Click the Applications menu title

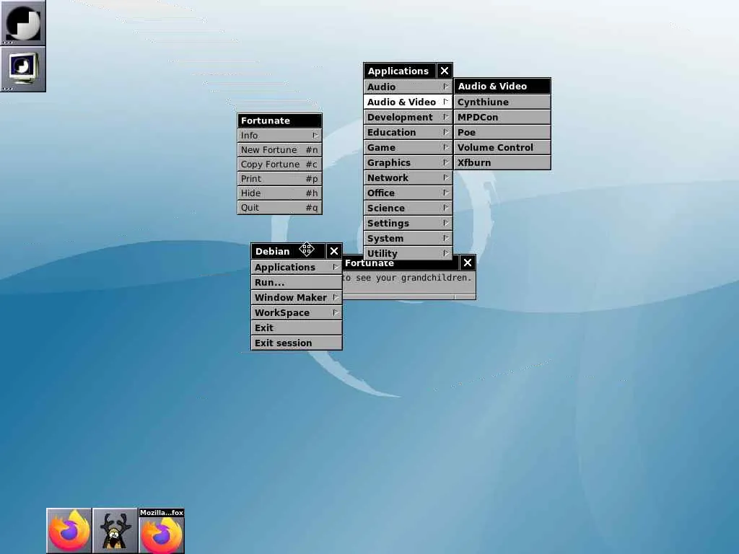pyautogui.click(x=400, y=71)
